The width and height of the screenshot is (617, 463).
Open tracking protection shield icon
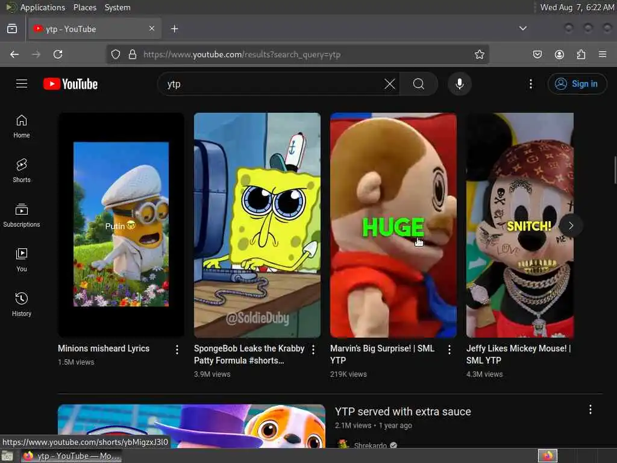(115, 54)
